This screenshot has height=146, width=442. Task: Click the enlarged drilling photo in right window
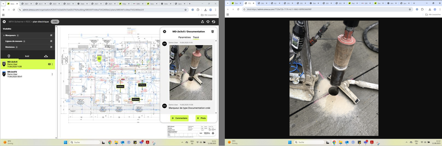coord(334,78)
